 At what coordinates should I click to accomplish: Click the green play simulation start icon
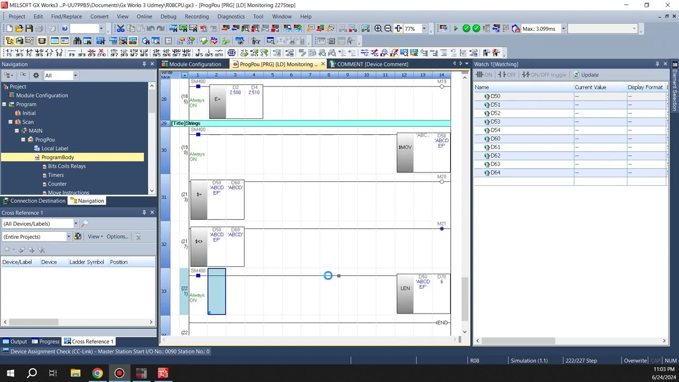coord(456,29)
